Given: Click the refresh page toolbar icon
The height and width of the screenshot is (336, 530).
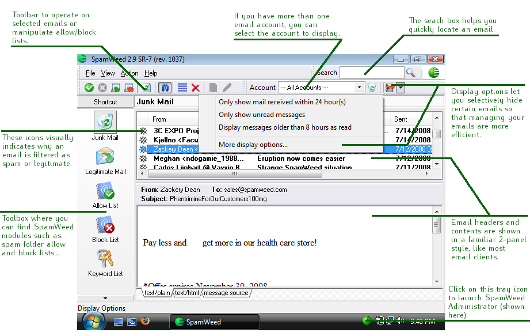Looking at the screenshot, I should (x=146, y=88).
